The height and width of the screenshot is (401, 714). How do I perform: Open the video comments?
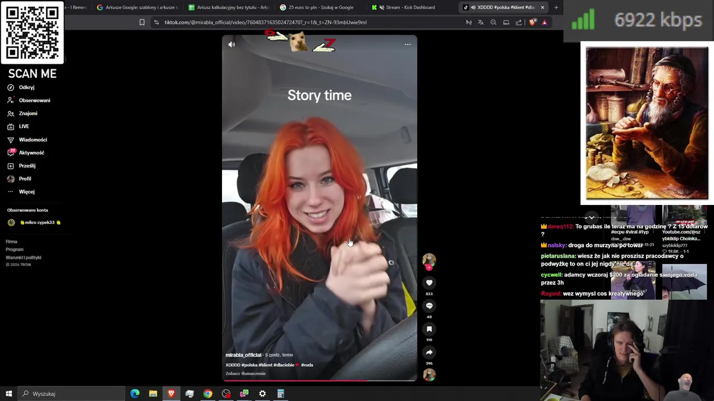(429, 306)
